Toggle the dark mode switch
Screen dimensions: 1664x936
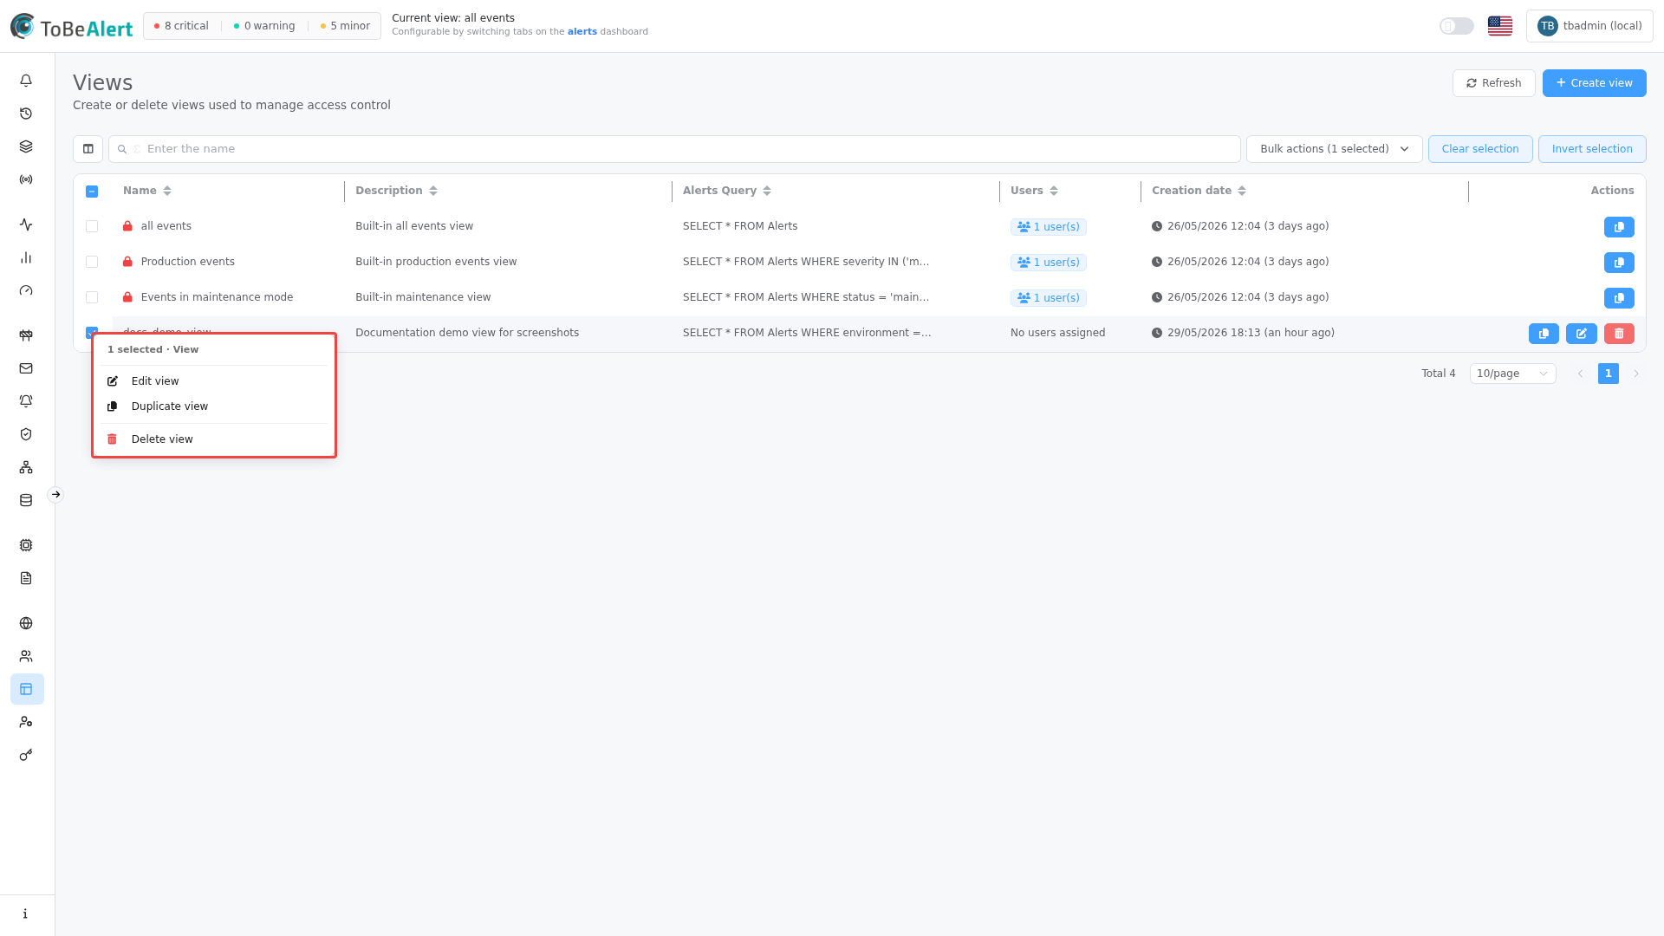tap(1457, 26)
